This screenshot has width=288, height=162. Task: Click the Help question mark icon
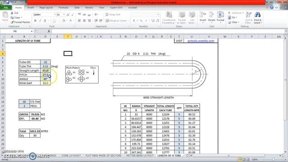pos(272,8)
